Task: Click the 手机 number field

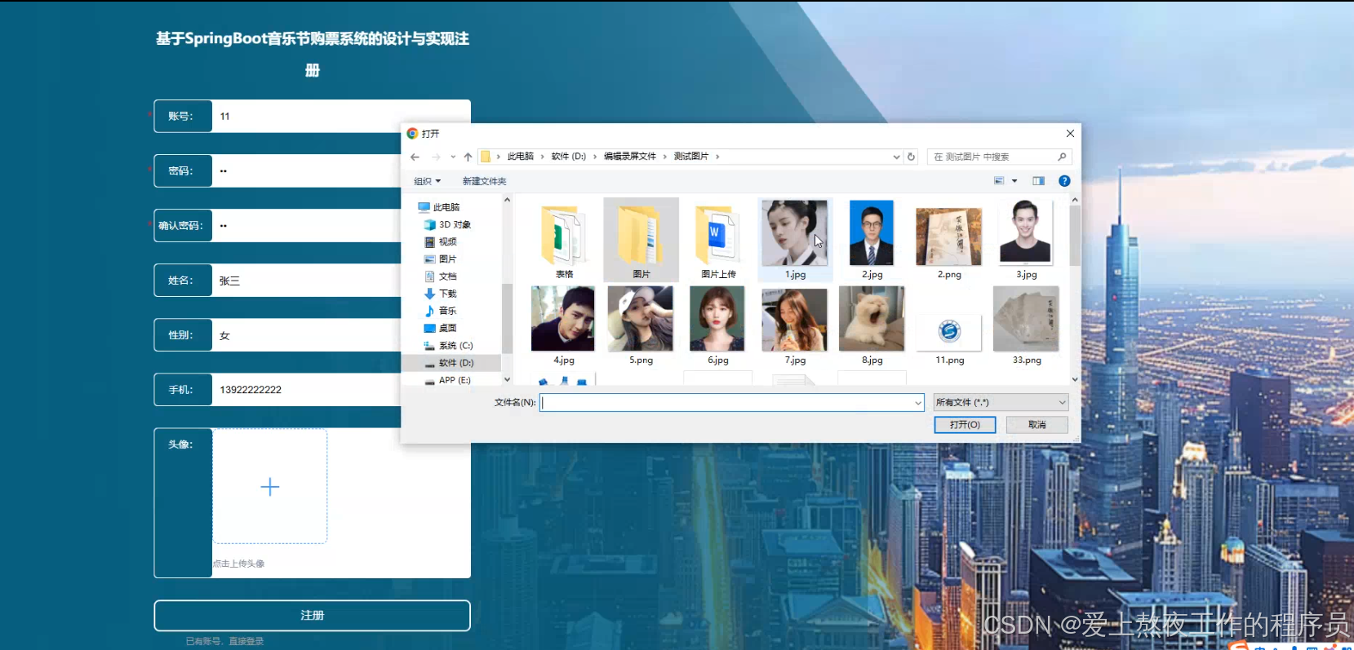Action: [307, 390]
